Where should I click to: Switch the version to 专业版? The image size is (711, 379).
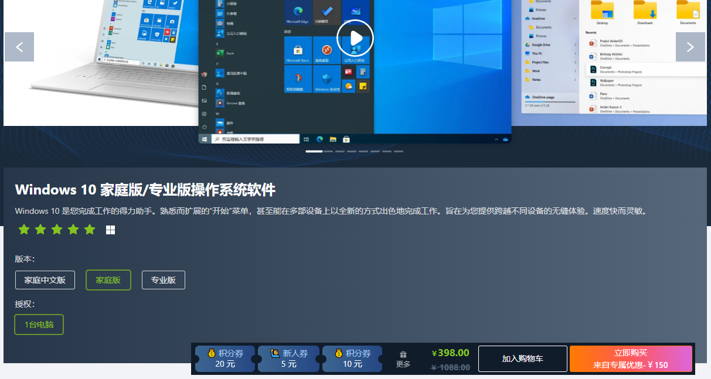(x=164, y=280)
